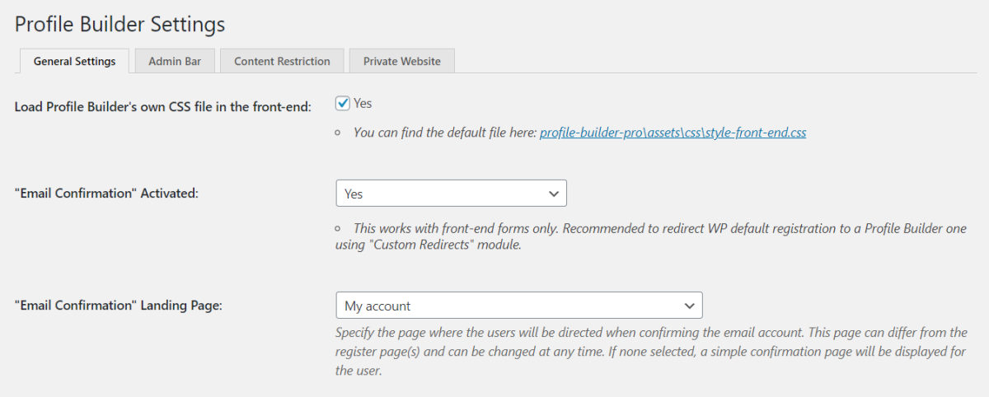Uncheck the Load Profile Builder CSS checkbox

pos(343,104)
